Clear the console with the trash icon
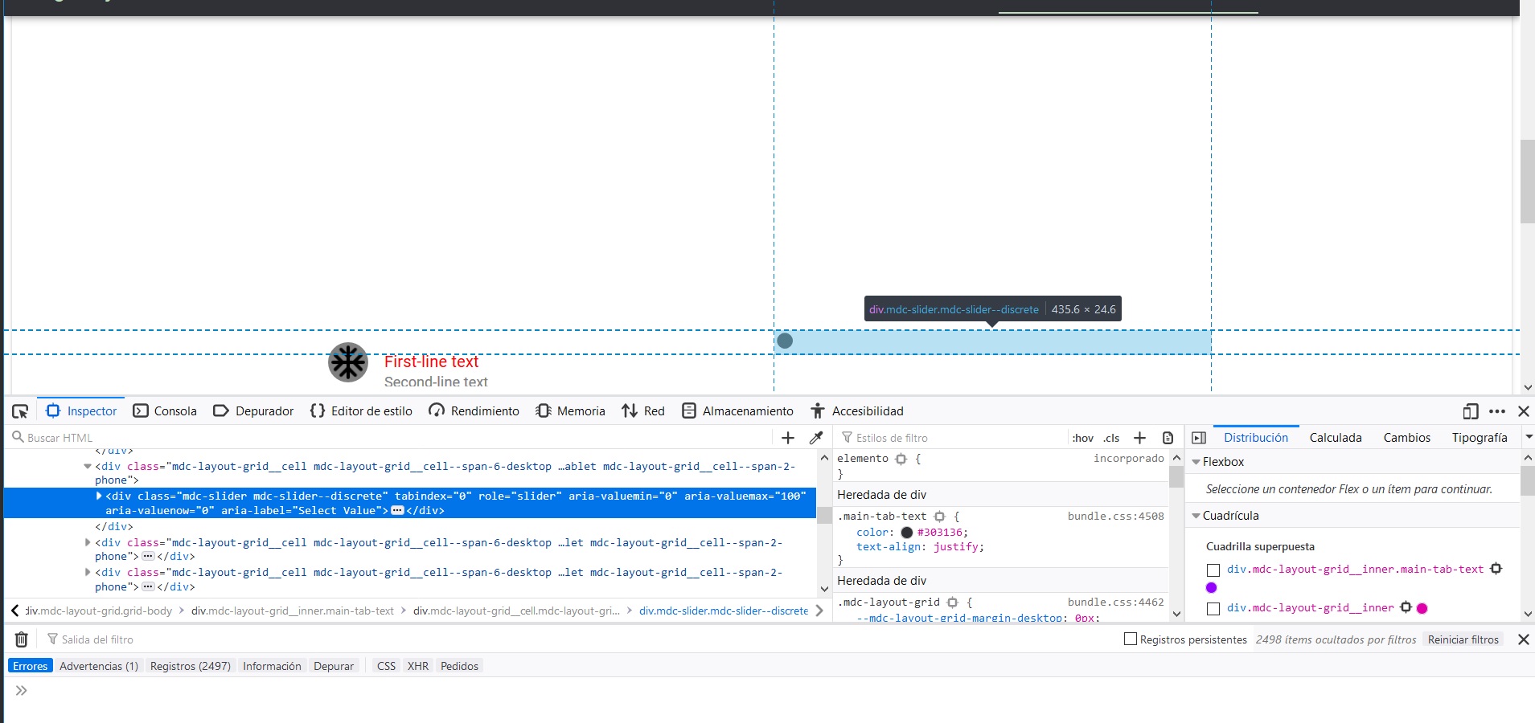1535x723 pixels. [x=22, y=639]
